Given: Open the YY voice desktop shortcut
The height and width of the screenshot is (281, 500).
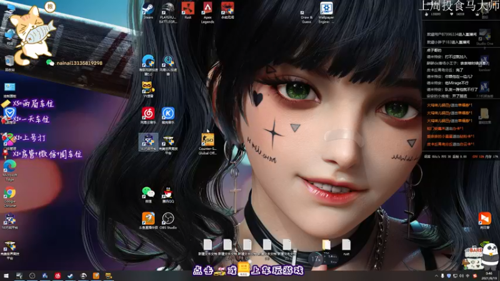Looking at the screenshot, I should [x=148, y=89].
